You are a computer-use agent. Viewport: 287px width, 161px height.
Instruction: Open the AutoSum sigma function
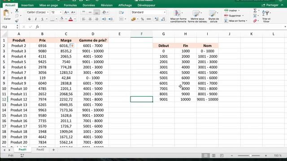(255, 10)
